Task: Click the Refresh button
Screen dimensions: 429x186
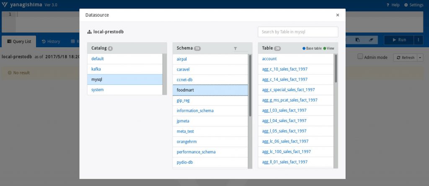Action: point(405,58)
